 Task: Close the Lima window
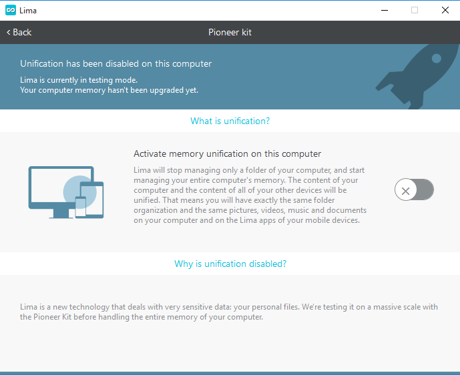(445, 10)
